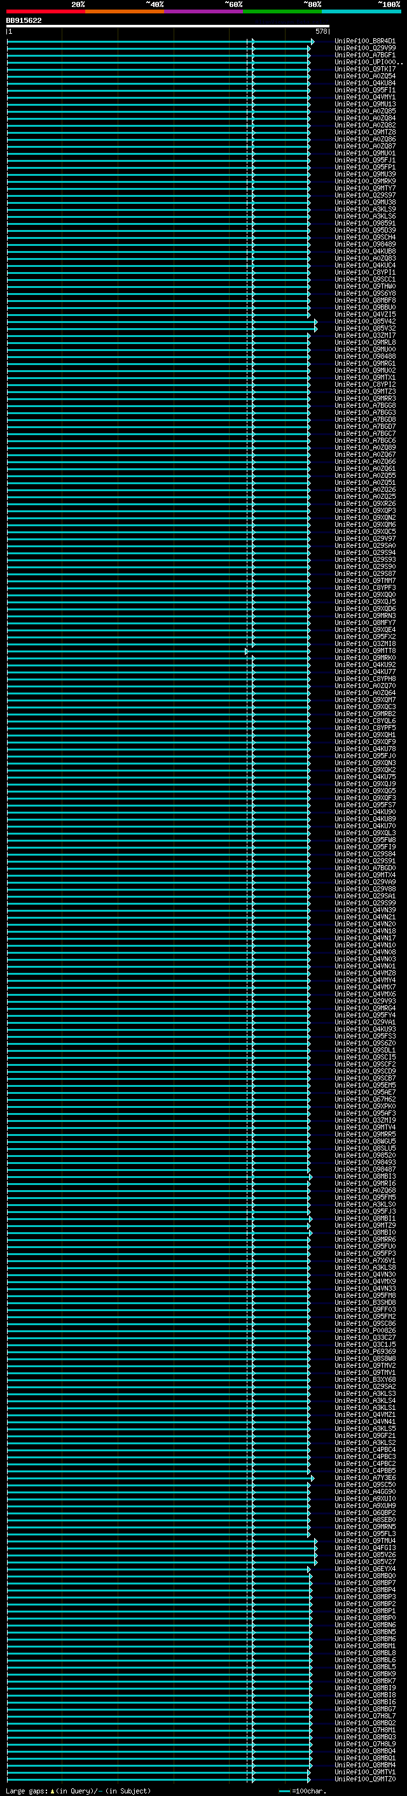Screen dimensions: 407x1796
Task: Select the UniRef100_Q9MU01 entry
Action: tap(364, 154)
